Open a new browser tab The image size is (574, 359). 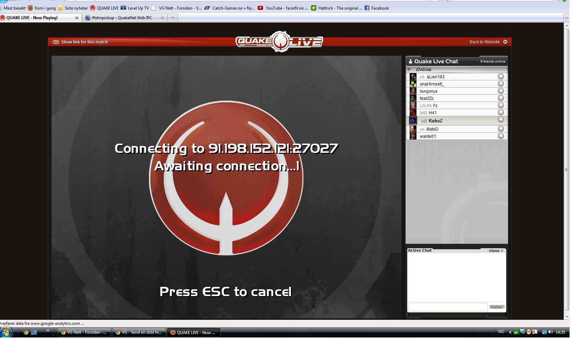pyautogui.click(x=173, y=18)
